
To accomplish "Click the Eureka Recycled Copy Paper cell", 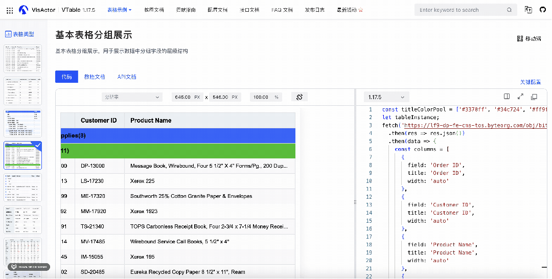I will (210, 272).
